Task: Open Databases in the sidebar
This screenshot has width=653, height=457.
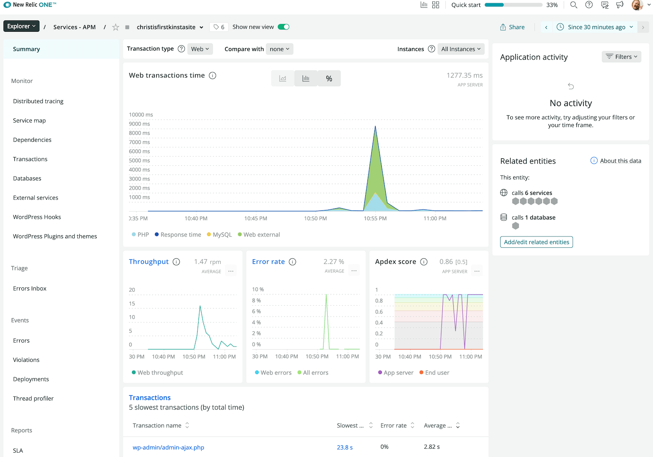Action: [x=27, y=178]
